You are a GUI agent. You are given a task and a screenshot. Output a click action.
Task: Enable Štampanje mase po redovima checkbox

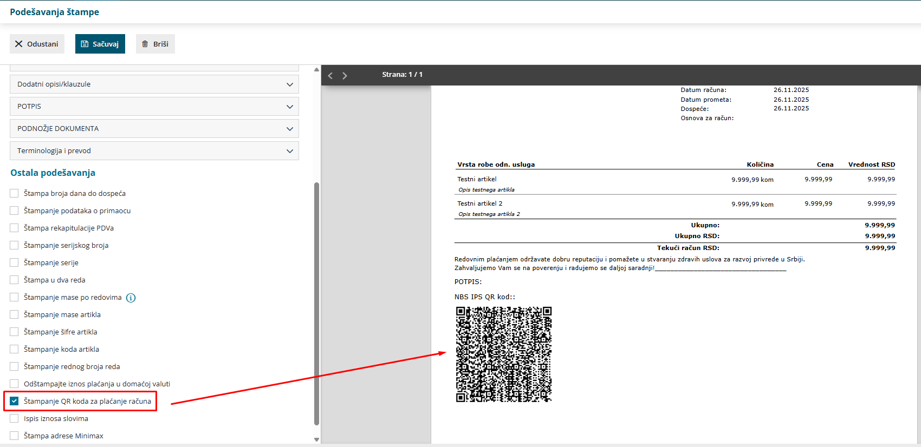[14, 297]
